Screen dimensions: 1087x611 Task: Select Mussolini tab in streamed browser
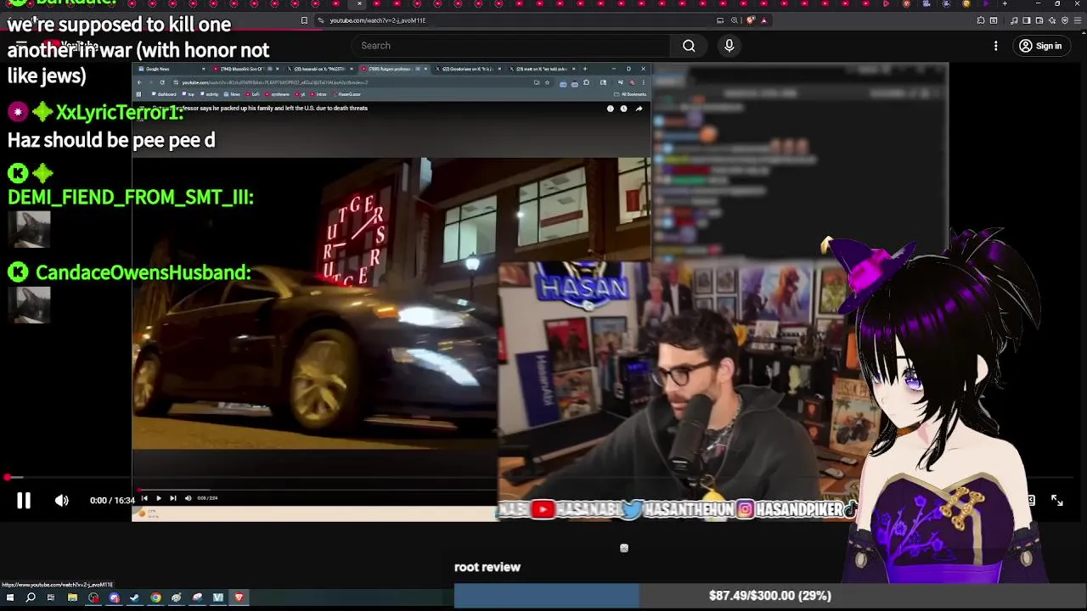click(x=245, y=69)
